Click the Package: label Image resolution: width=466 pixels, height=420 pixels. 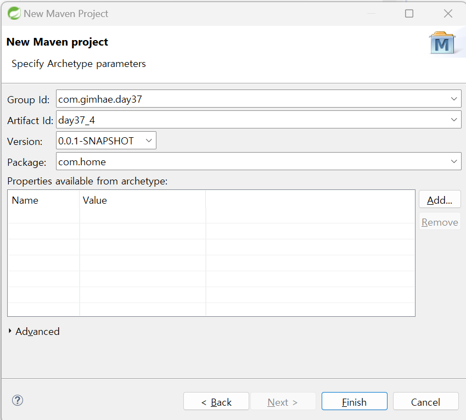[27, 163]
